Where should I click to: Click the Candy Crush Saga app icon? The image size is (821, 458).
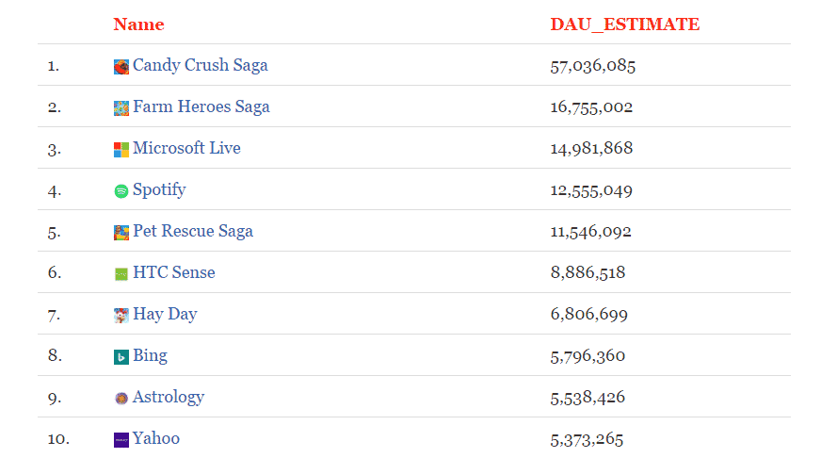pyautogui.click(x=121, y=67)
